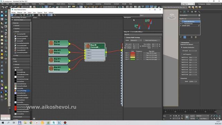Click Pin Stack icon below modifier stack
Viewport: 222px width, 125px height.
pyautogui.click(x=181, y=37)
